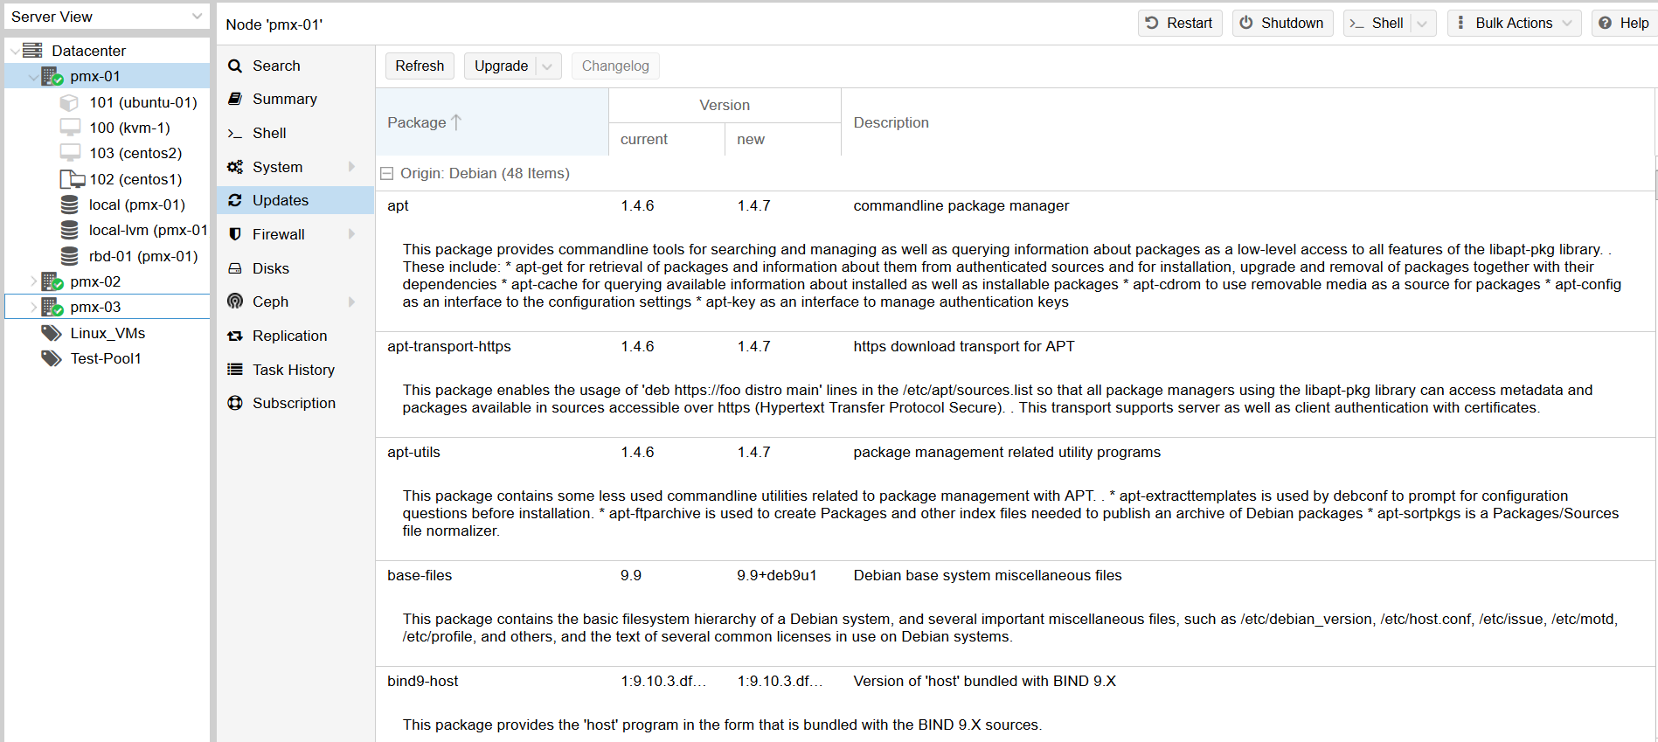Click the Firewall shield icon
Screen dimensions: 1658x742
pos(235,234)
